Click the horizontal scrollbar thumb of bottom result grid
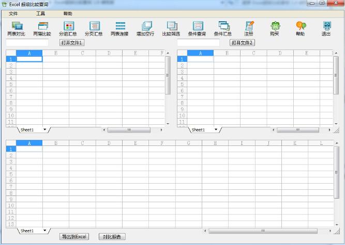Image resolution: width=345 pixels, height=245 pixels. tap(263, 231)
